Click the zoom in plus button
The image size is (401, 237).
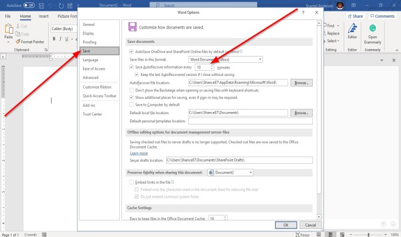click(386, 235)
